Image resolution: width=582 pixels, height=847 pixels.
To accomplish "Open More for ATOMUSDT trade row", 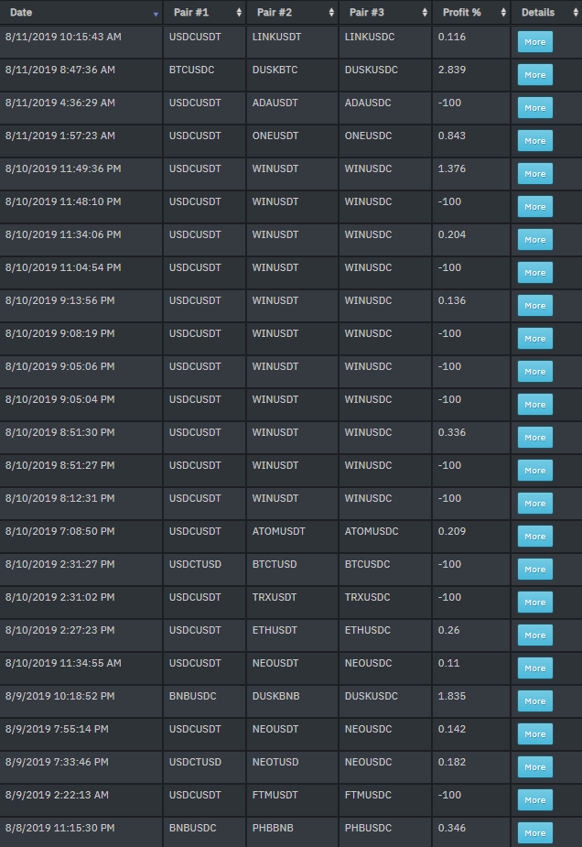I will pyautogui.click(x=535, y=537).
